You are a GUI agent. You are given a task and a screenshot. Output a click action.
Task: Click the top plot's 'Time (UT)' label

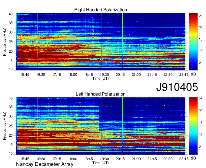(101, 79)
